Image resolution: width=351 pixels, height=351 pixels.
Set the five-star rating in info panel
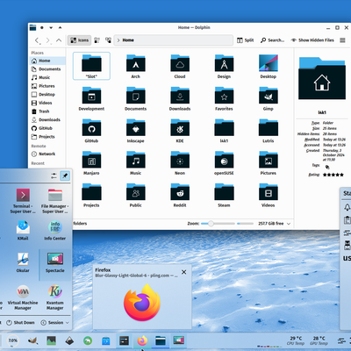tap(333, 175)
